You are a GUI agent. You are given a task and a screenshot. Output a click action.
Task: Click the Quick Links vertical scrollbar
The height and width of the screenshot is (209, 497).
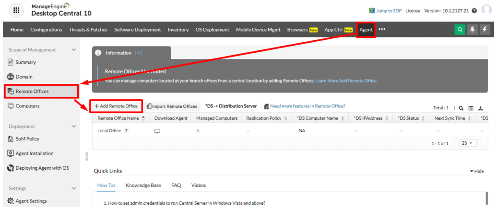click(x=487, y=199)
